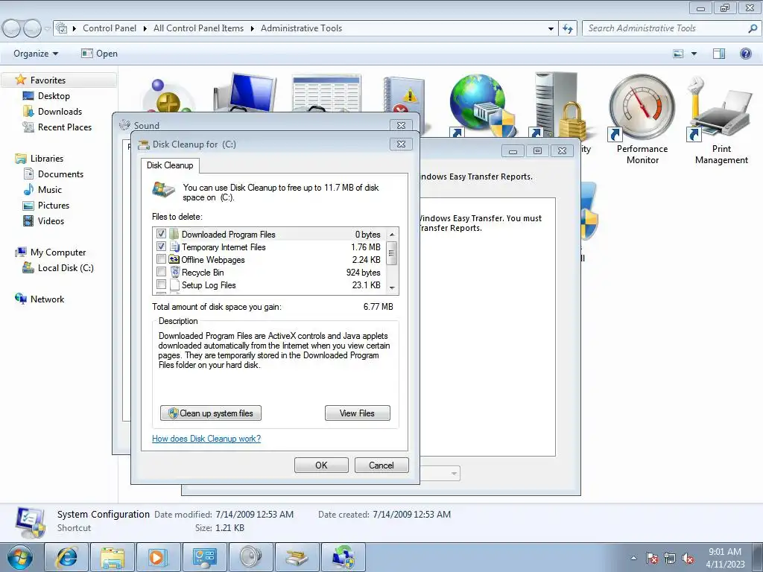
Task: Open the Documents library
Action: tap(60, 174)
